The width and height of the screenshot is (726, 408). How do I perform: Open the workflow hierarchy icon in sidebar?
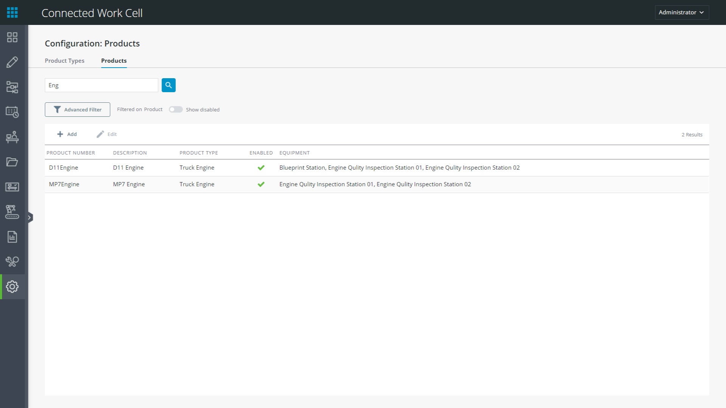point(12,87)
